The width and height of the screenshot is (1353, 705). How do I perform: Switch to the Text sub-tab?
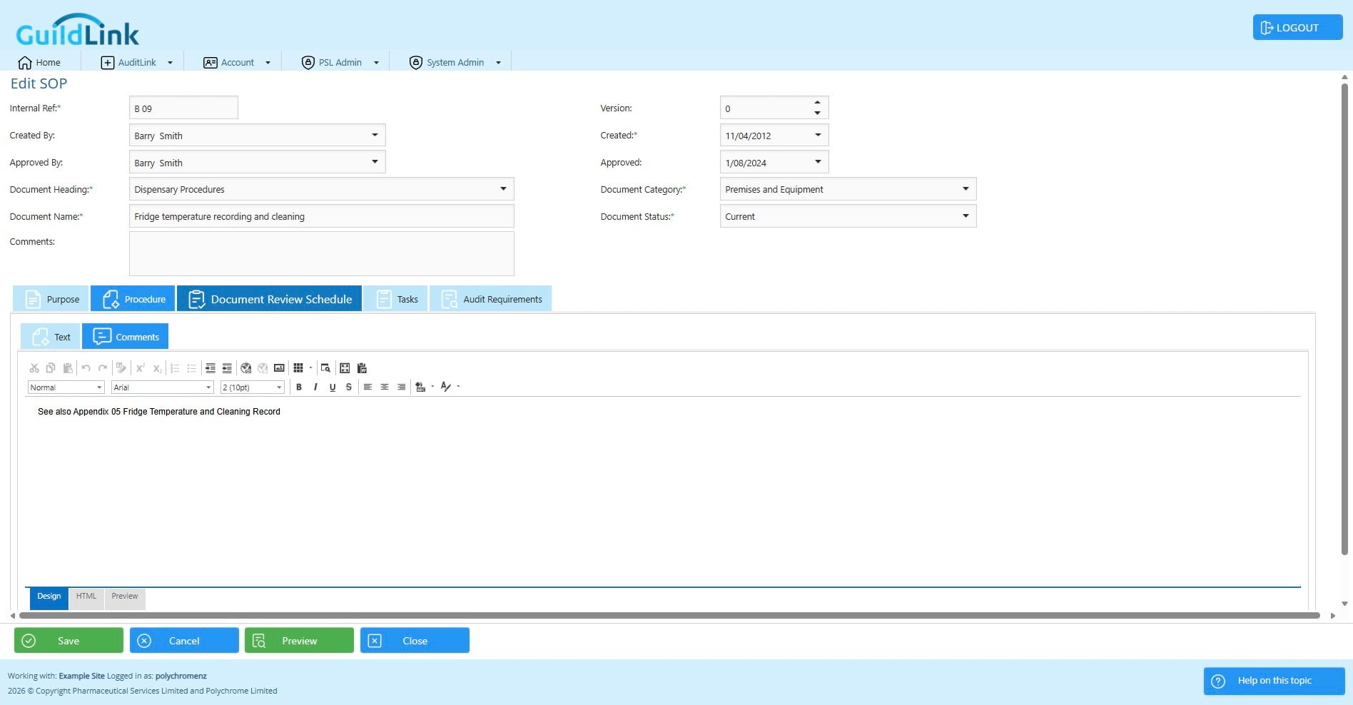(51, 337)
